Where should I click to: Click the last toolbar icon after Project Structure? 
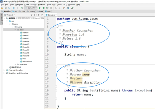72,8
